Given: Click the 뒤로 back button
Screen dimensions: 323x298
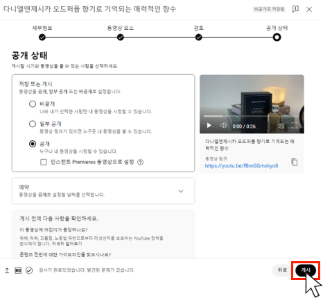Looking at the screenshot, I should coord(282,270).
